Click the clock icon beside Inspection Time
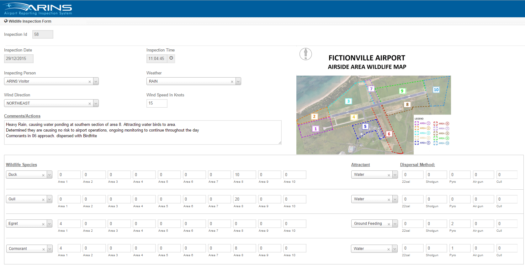This screenshot has width=525, height=265. [x=171, y=58]
